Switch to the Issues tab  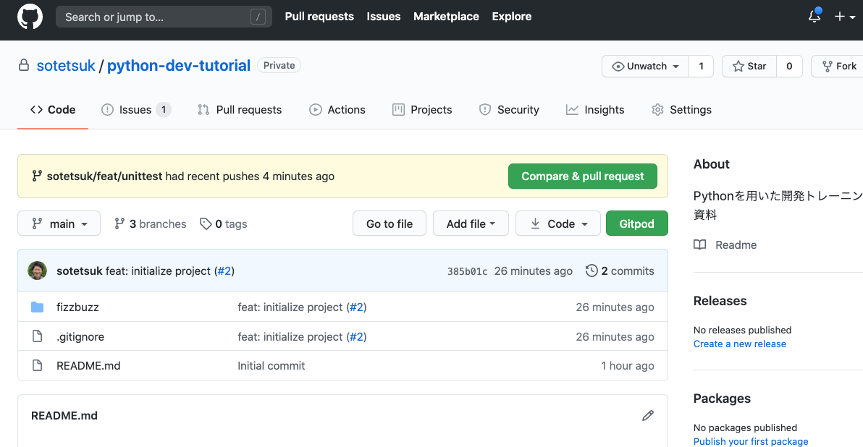pos(135,110)
